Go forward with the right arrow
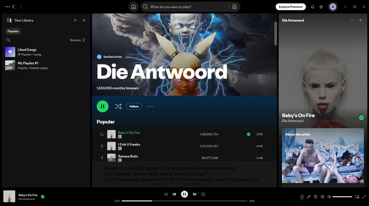 pos(21,7)
